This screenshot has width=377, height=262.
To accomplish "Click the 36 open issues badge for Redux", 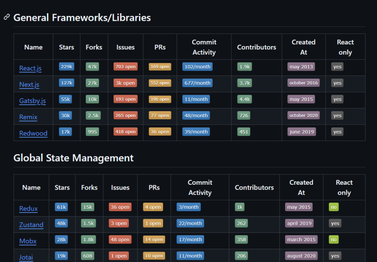I will tap(120, 207).
